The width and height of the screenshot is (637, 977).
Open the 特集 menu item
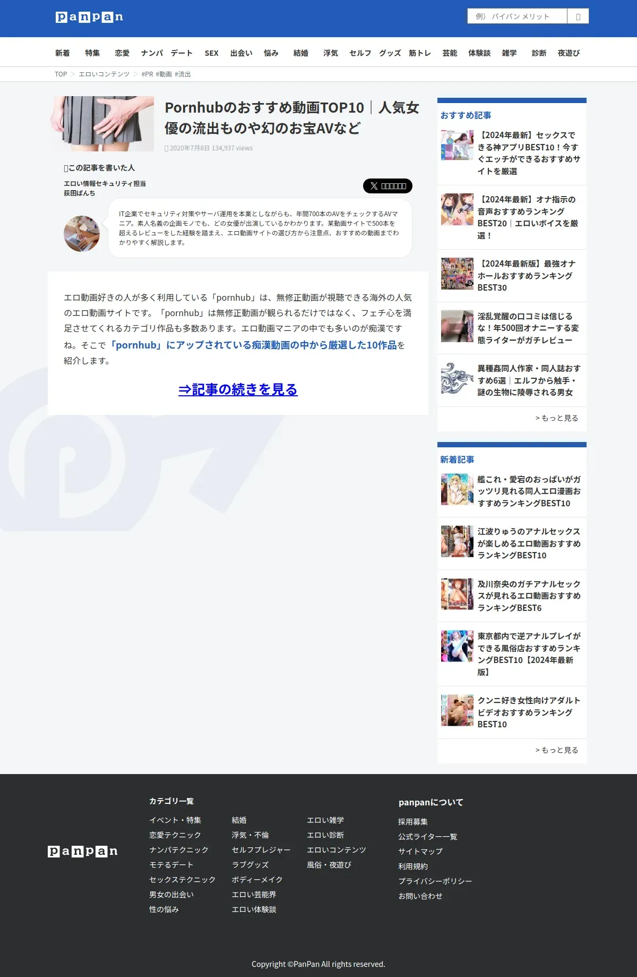point(92,53)
